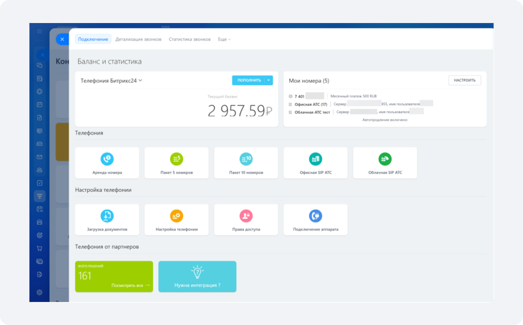The width and height of the screenshot is (523, 325).
Task: Open the Аренда номера tile
Action: (107, 163)
